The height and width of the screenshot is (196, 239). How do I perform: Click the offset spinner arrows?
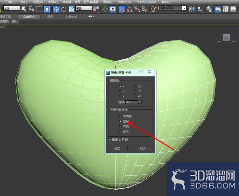140,102
